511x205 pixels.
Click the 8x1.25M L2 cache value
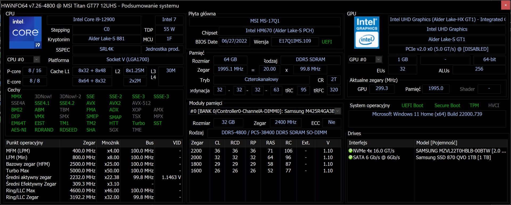coord(135,71)
